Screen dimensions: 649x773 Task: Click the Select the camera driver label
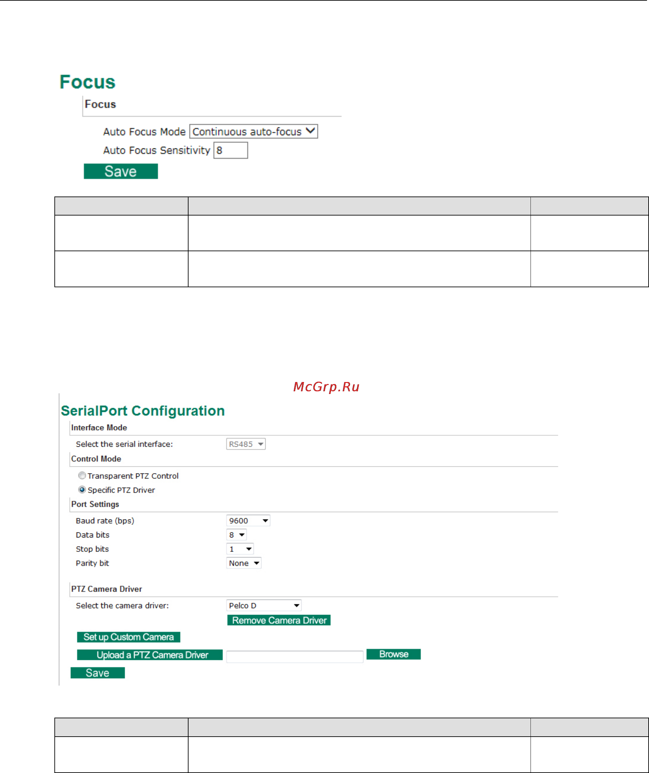tap(122, 605)
